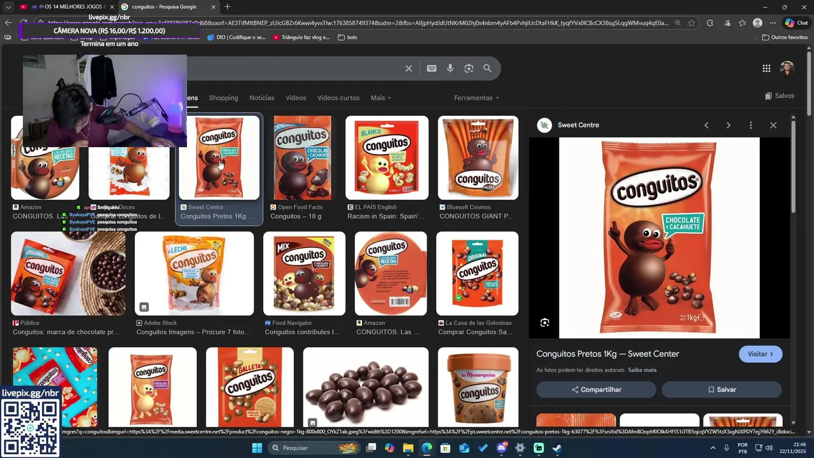Screen dimensions: 814x458
Task: Add this page to favorites star
Action: (691, 23)
